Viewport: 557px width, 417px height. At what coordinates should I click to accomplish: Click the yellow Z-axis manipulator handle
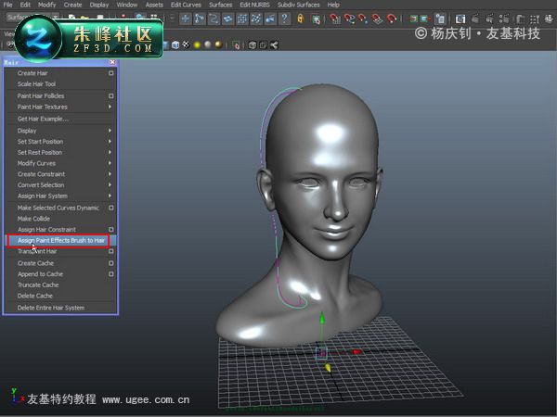tap(328, 368)
